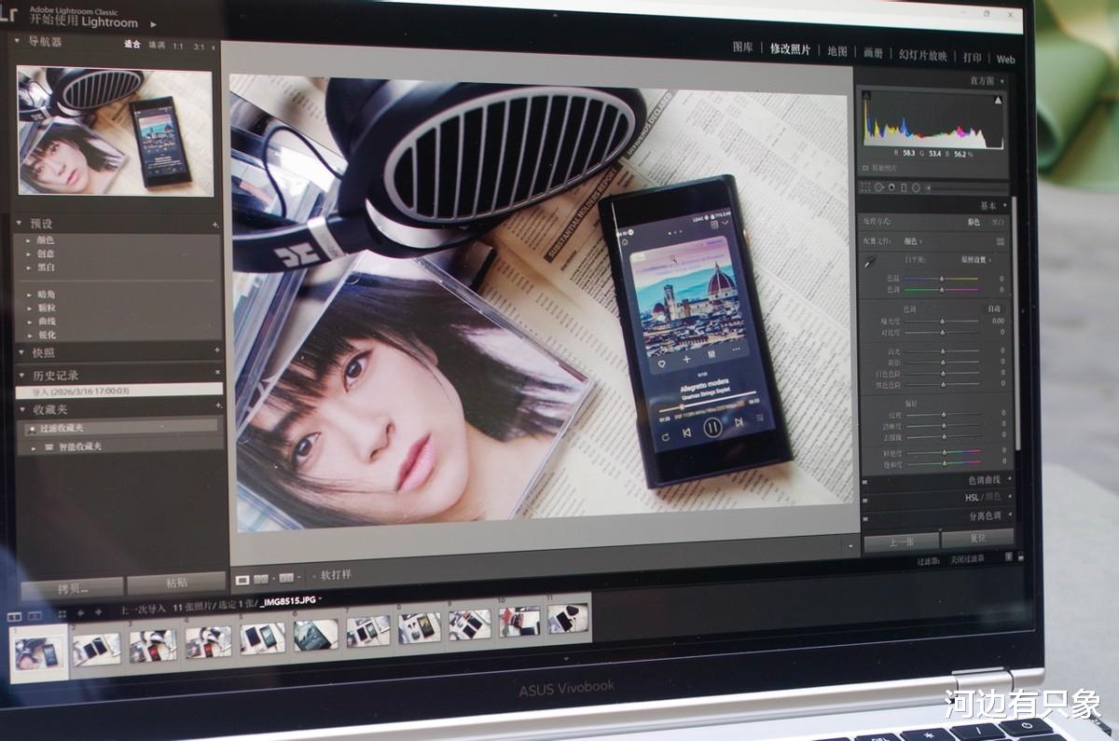Expand the 智能收藏夹 collection set
Screen dimensions: 1119x741
[x=35, y=447]
